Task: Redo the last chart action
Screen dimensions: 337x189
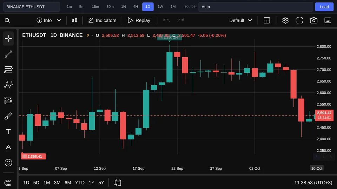Action: pyautogui.click(x=180, y=20)
